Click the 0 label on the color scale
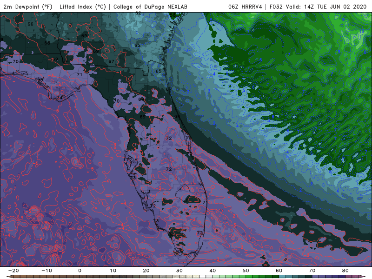 tap(80, 271)
